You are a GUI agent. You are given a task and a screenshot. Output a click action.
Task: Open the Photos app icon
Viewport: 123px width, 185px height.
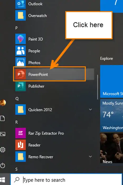[x=21, y=62]
